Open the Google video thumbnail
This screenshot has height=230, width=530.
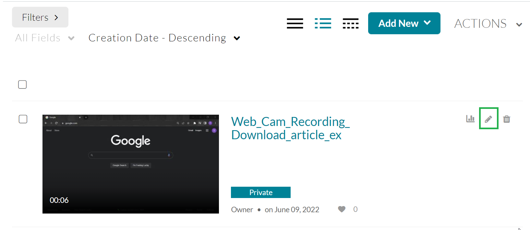(x=131, y=164)
